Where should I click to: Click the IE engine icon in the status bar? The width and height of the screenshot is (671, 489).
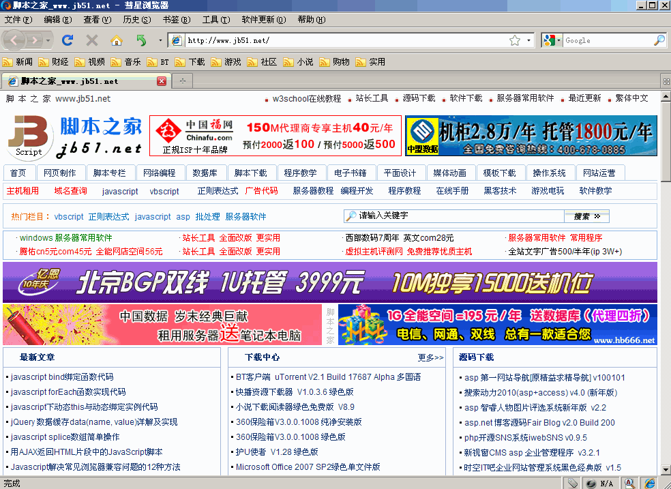point(650,484)
